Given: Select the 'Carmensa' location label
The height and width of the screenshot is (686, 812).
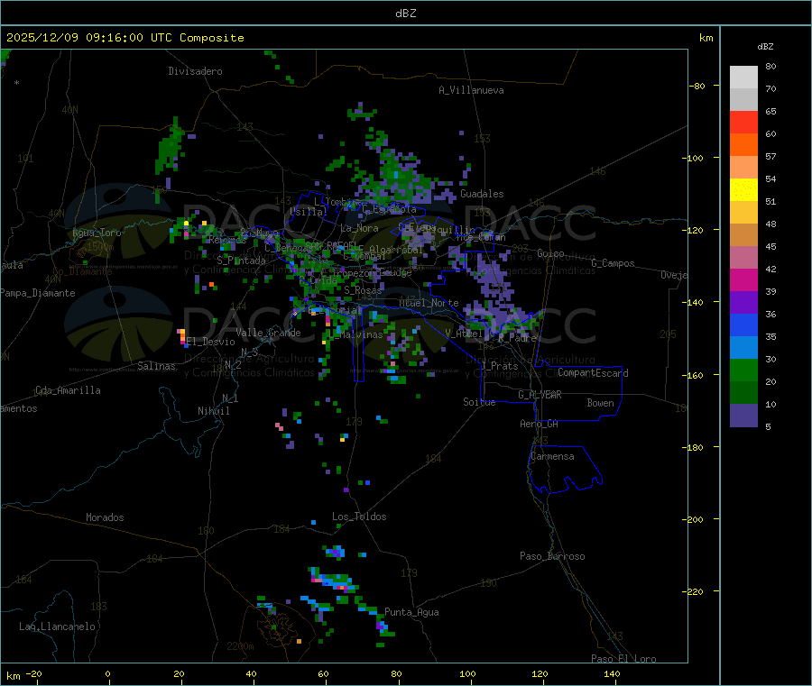Looking at the screenshot, I should (552, 456).
